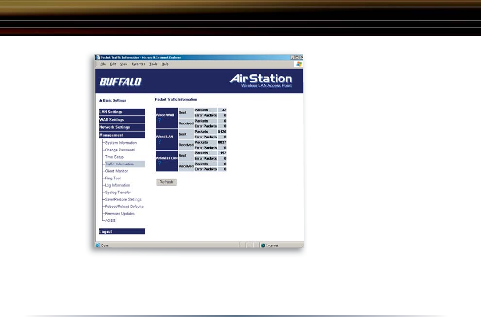This screenshot has width=481, height=317.
Task: Open the File menu
Action: click(x=103, y=64)
